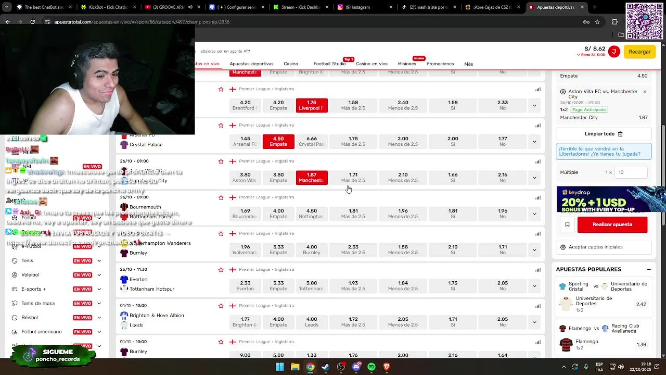This screenshot has height=375, width=666.
Task: Click the settings gear by Aceptar cuotas iniciales
Action: (x=563, y=247)
